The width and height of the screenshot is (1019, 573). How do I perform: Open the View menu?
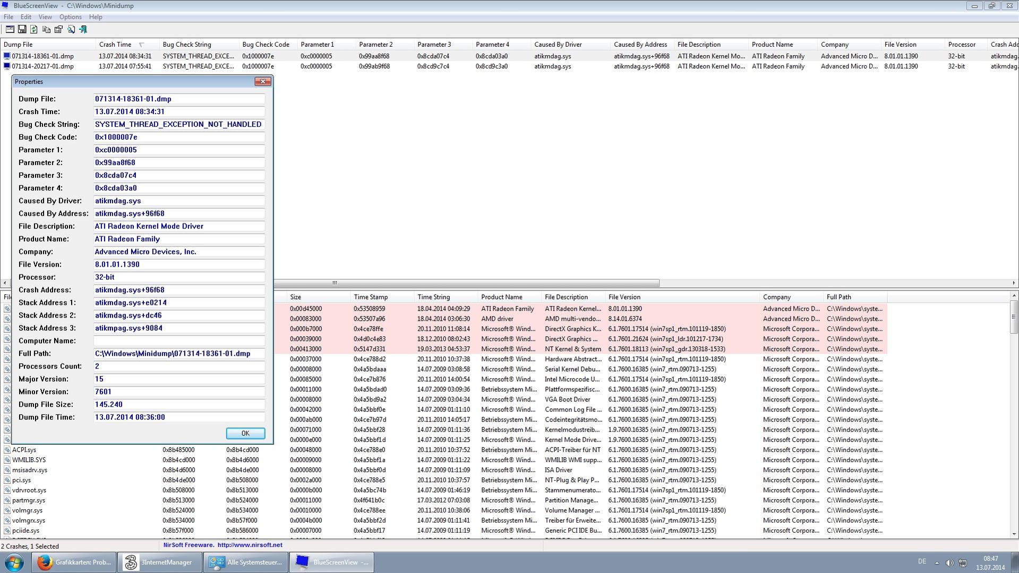pyautogui.click(x=45, y=17)
